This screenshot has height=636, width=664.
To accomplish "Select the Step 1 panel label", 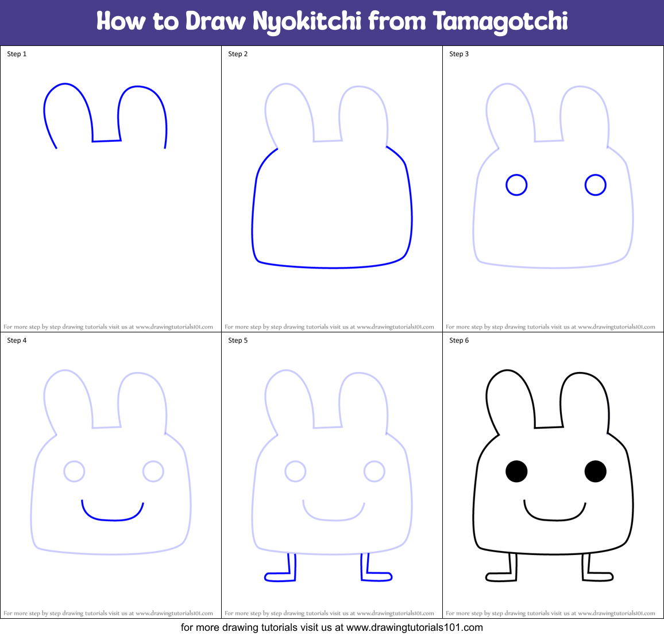I will 16,54.
